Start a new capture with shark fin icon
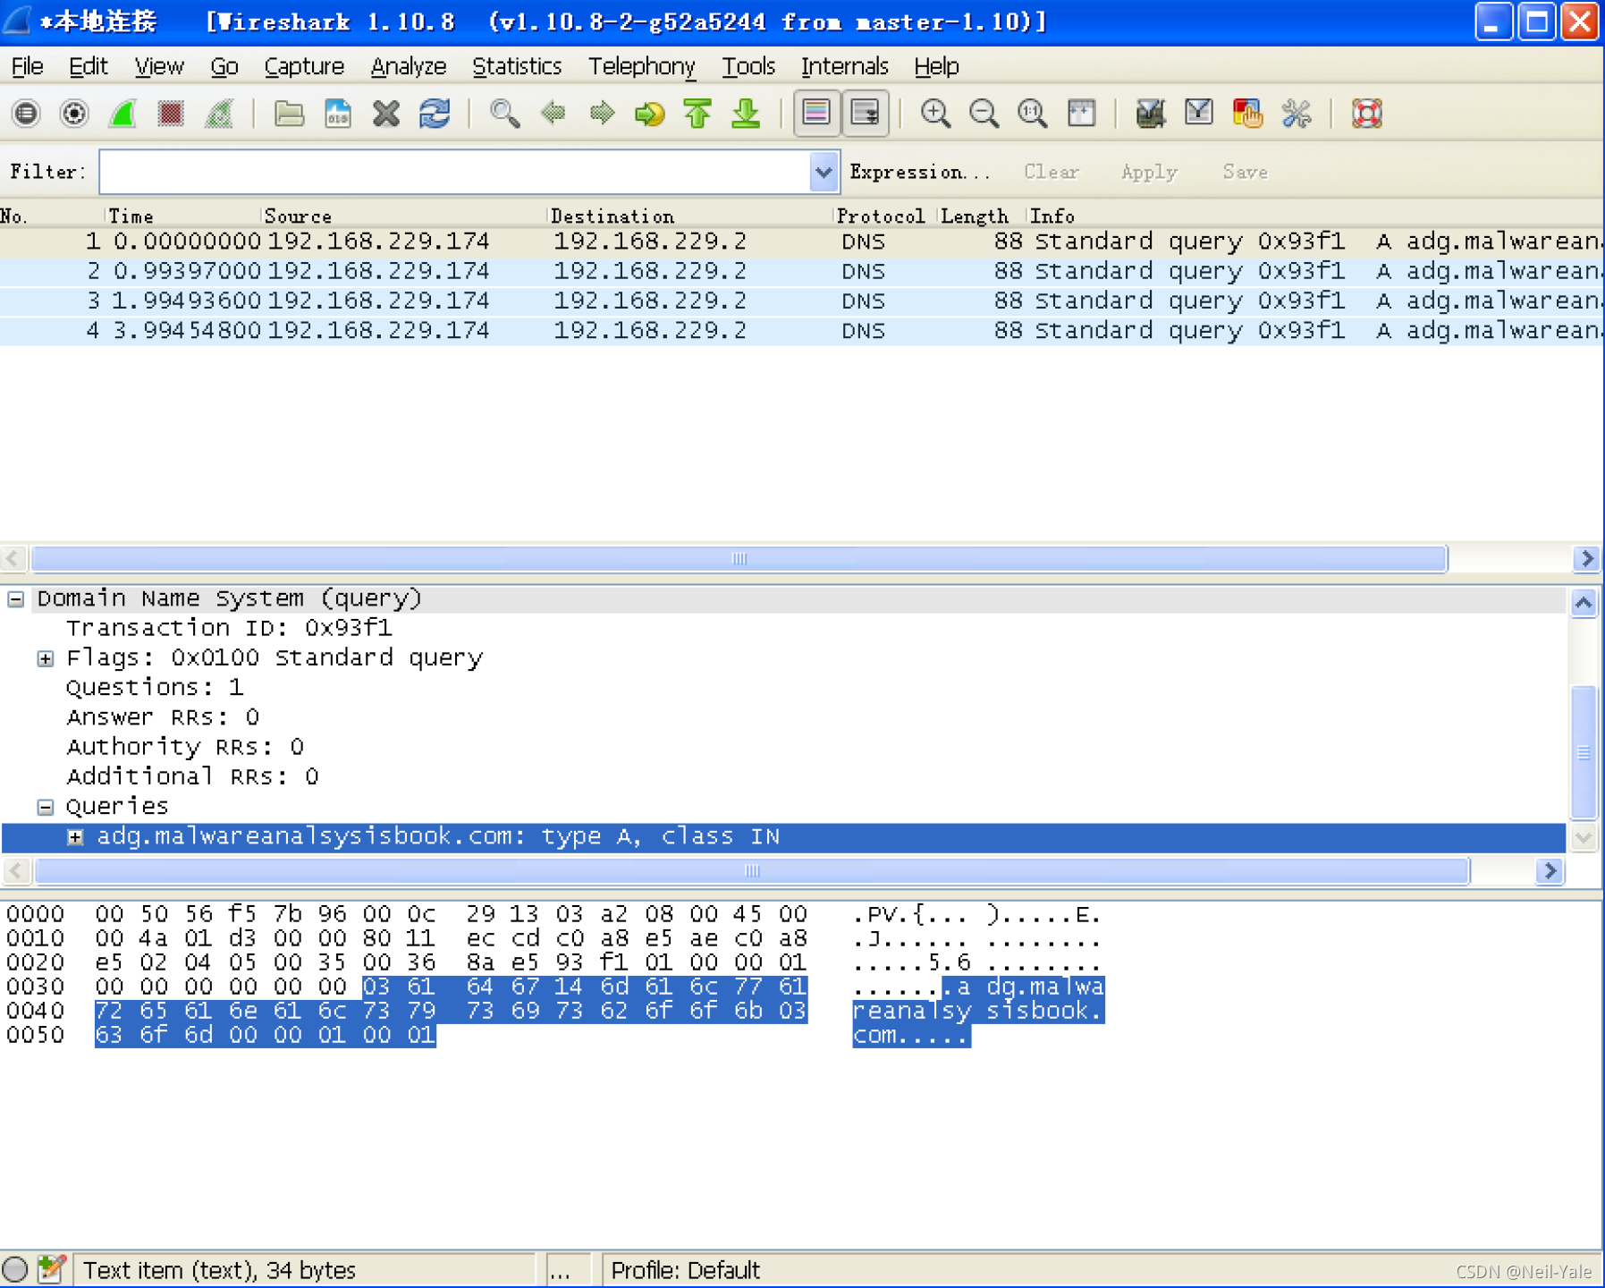This screenshot has height=1288, width=1605. [x=122, y=114]
